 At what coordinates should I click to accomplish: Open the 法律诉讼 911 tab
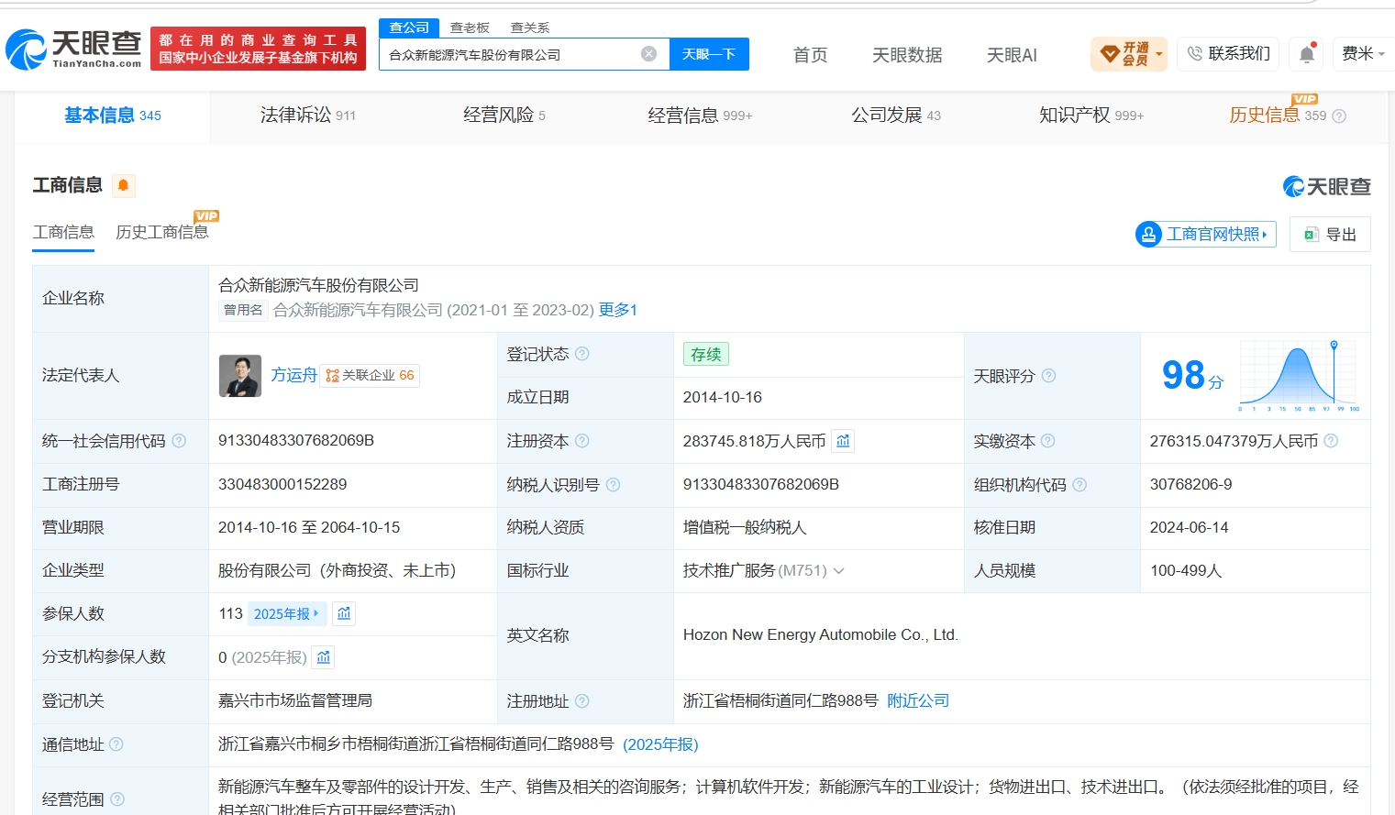click(x=307, y=116)
